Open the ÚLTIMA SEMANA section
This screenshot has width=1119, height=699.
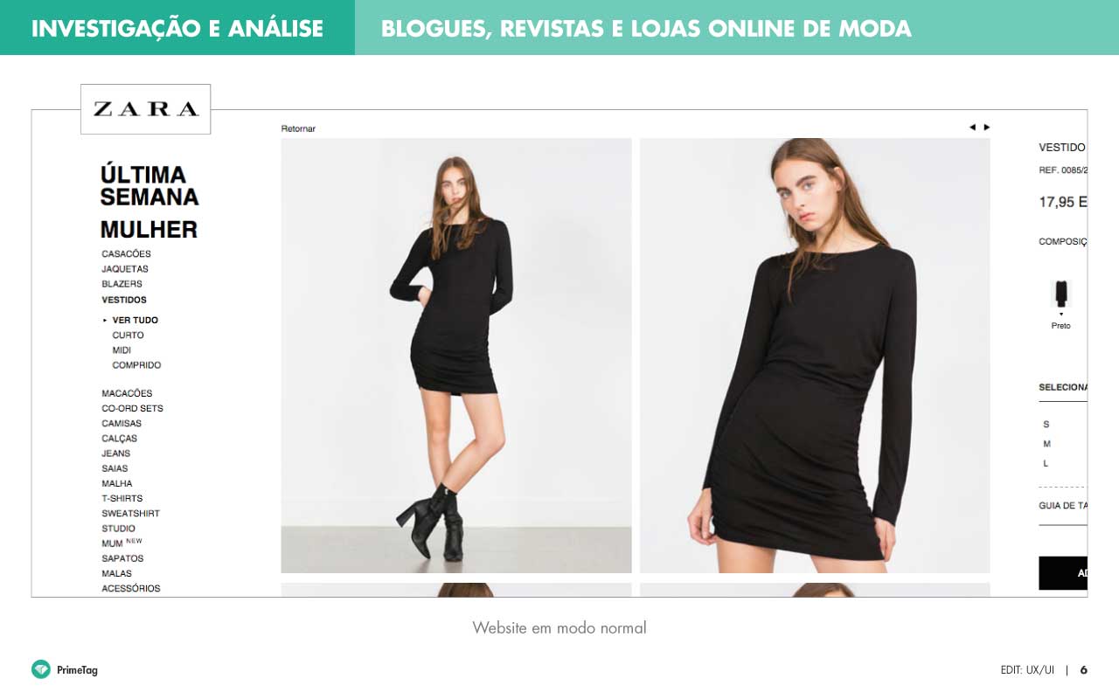click(x=149, y=186)
